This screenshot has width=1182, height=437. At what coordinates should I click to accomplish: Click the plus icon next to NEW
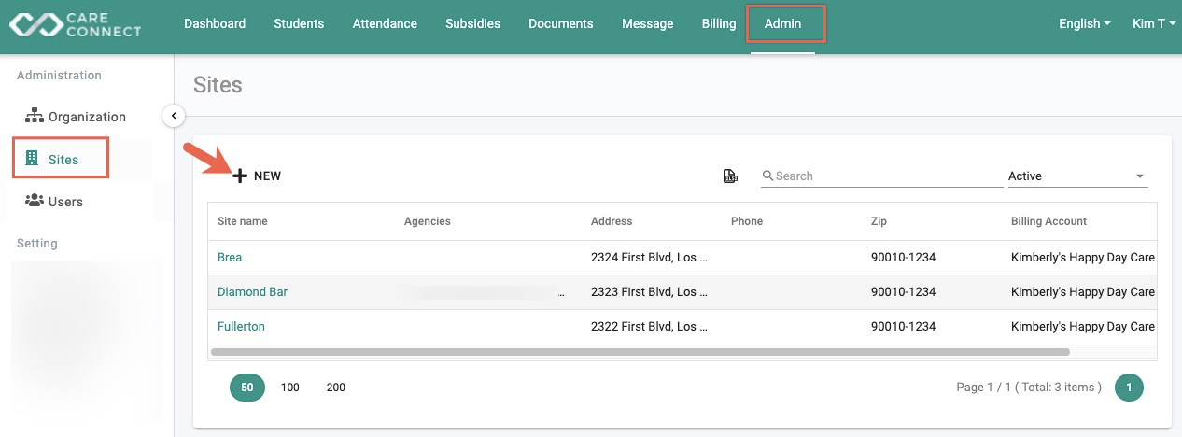(x=240, y=176)
